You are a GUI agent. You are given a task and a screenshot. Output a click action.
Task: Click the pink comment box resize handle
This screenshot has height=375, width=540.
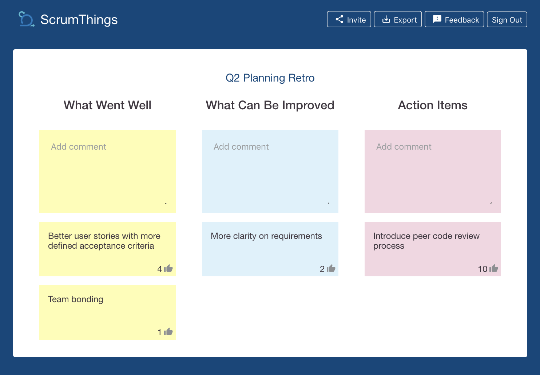point(491,203)
